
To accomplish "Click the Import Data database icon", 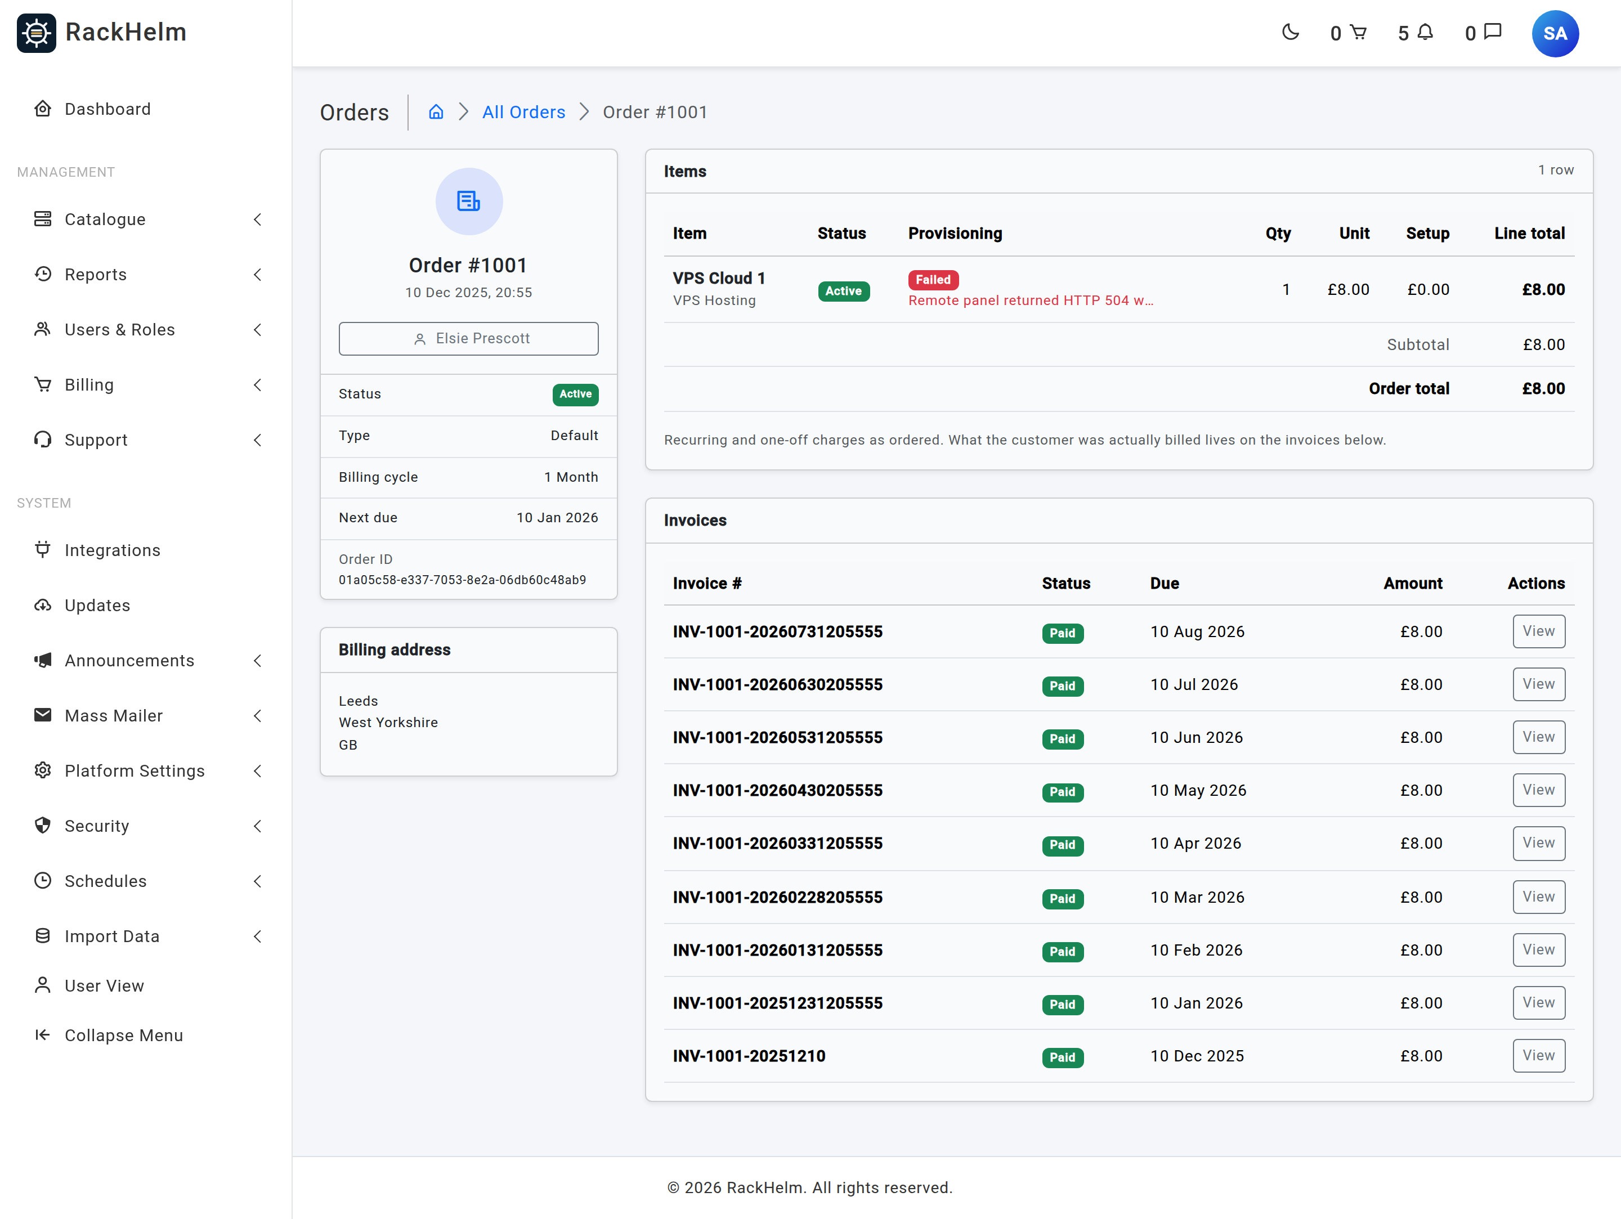I will click(x=43, y=935).
